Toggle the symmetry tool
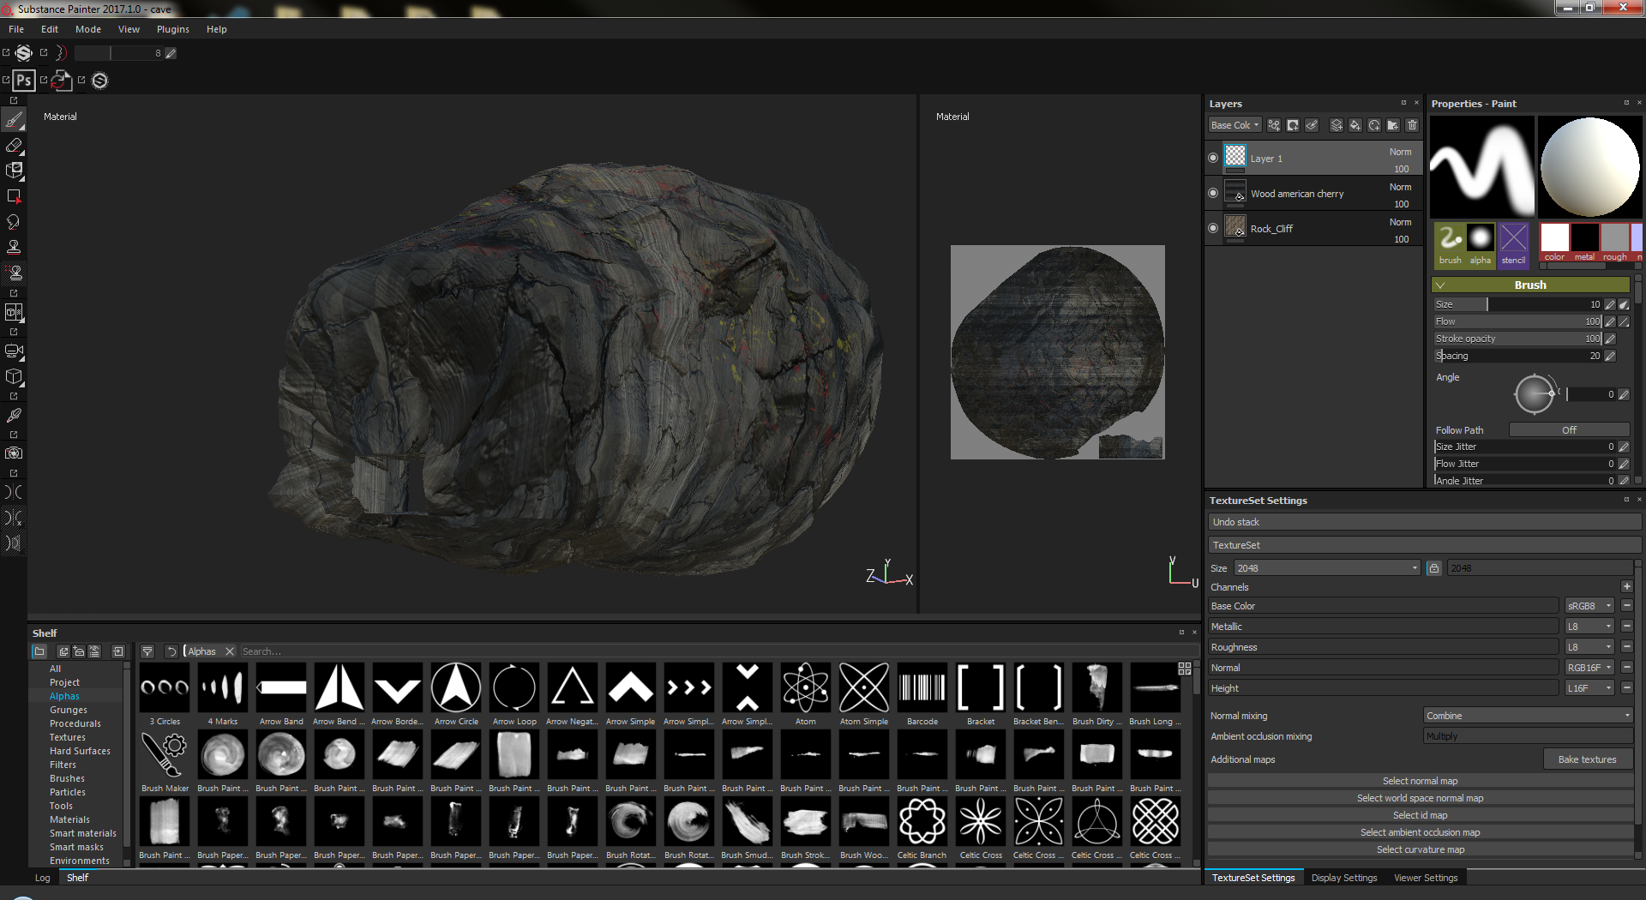This screenshot has width=1646, height=900. [14, 492]
